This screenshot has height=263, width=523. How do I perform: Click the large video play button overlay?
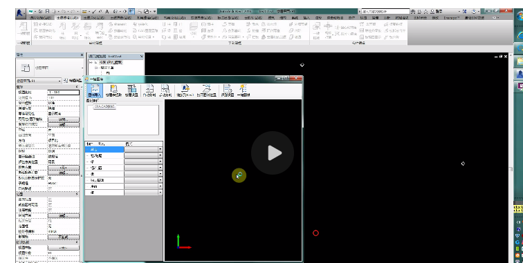(x=273, y=153)
